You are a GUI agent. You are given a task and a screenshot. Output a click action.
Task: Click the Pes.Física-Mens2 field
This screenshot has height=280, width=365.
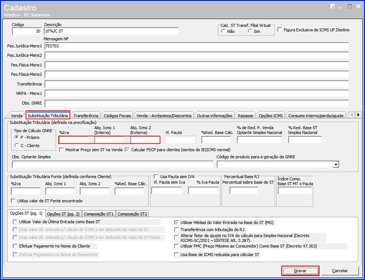pos(197,74)
